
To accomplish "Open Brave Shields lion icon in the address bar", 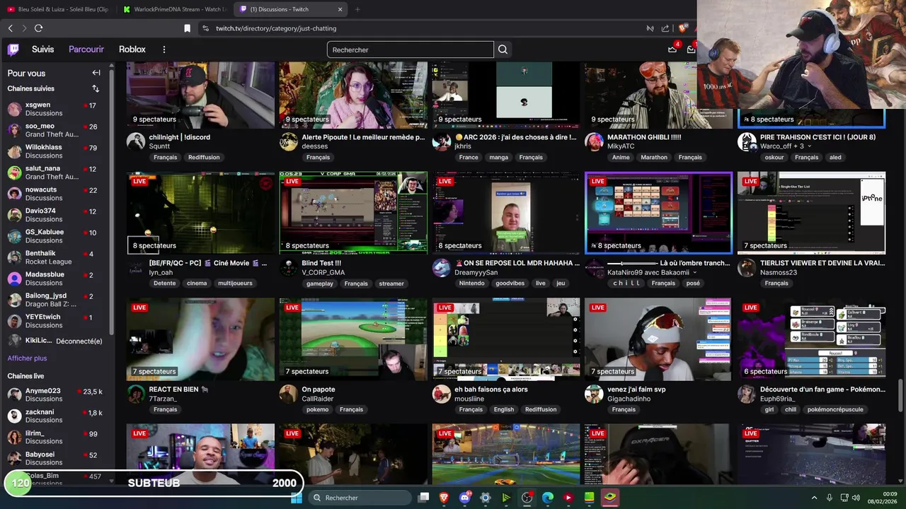I will point(682,28).
